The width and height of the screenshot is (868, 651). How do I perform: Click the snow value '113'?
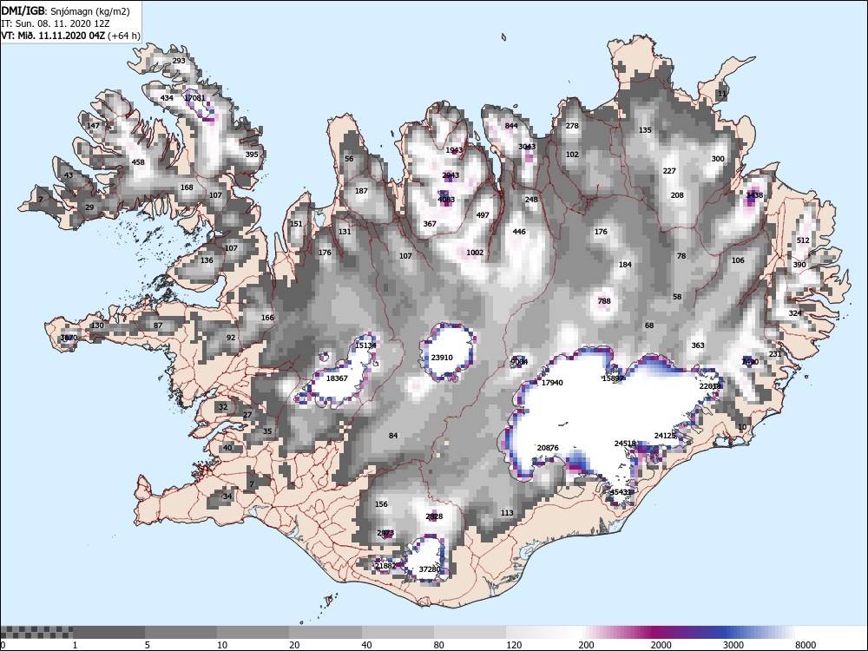click(x=507, y=513)
